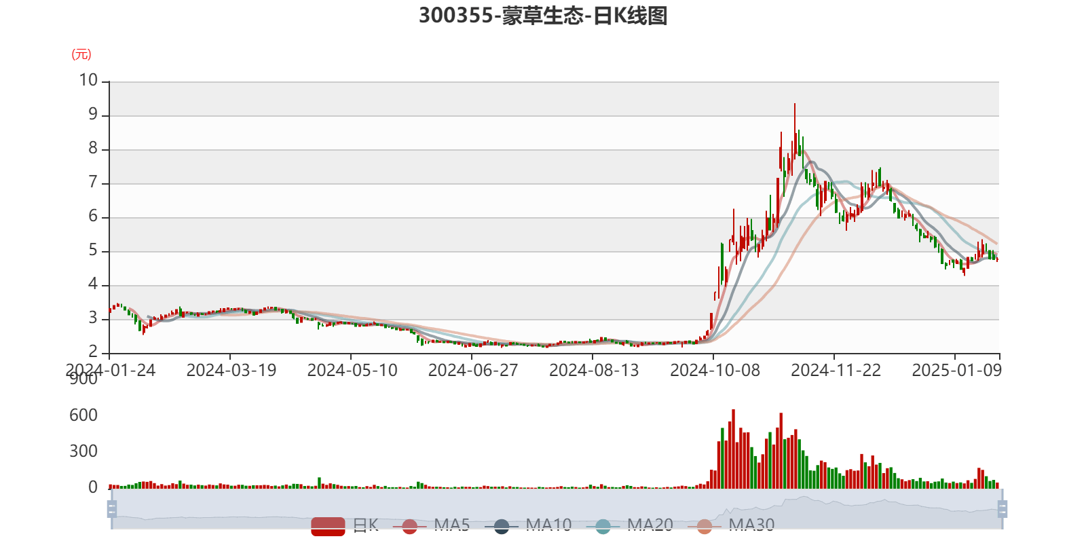This screenshot has height=543, width=1086.
Task: Click the 2024-10-08 date axis label
Action: (713, 370)
